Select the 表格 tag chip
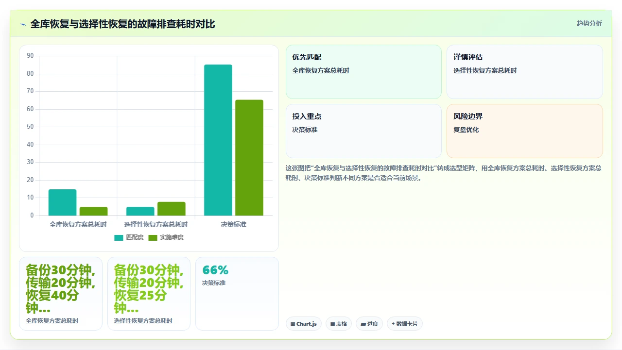Viewport: 622px width, 350px height. [x=339, y=324]
